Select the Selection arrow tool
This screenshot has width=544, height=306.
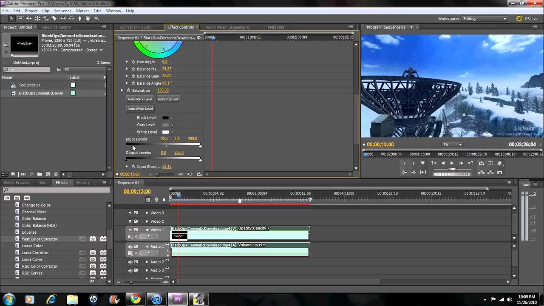(x=11, y=18)
